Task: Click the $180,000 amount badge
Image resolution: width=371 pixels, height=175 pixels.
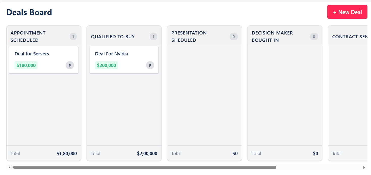Action: pos(26,65)
